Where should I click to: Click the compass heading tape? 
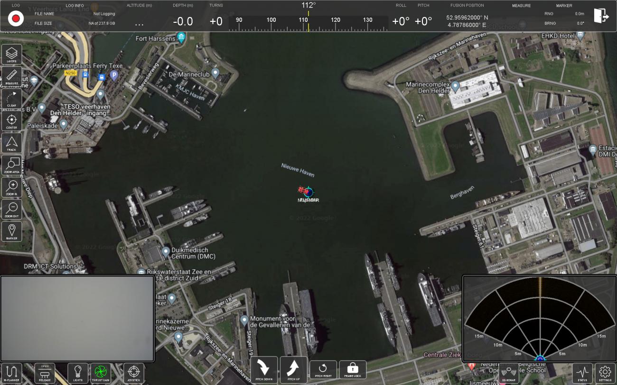(x=308, y=24)
